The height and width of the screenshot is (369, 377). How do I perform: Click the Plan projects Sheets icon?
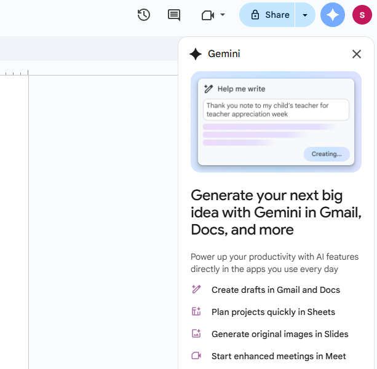[196, 311]
